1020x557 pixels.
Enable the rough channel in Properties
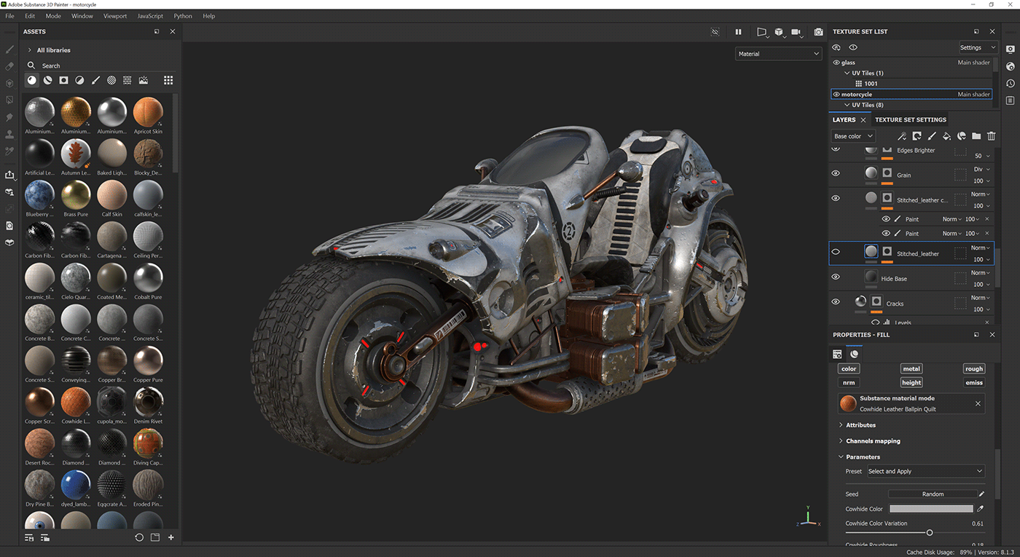(974, 368)
